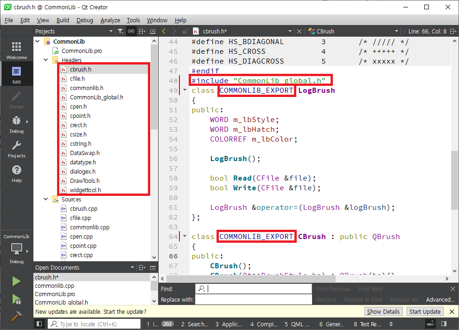
Task: Open the Projects view dropdown
Action: [111, 31]
